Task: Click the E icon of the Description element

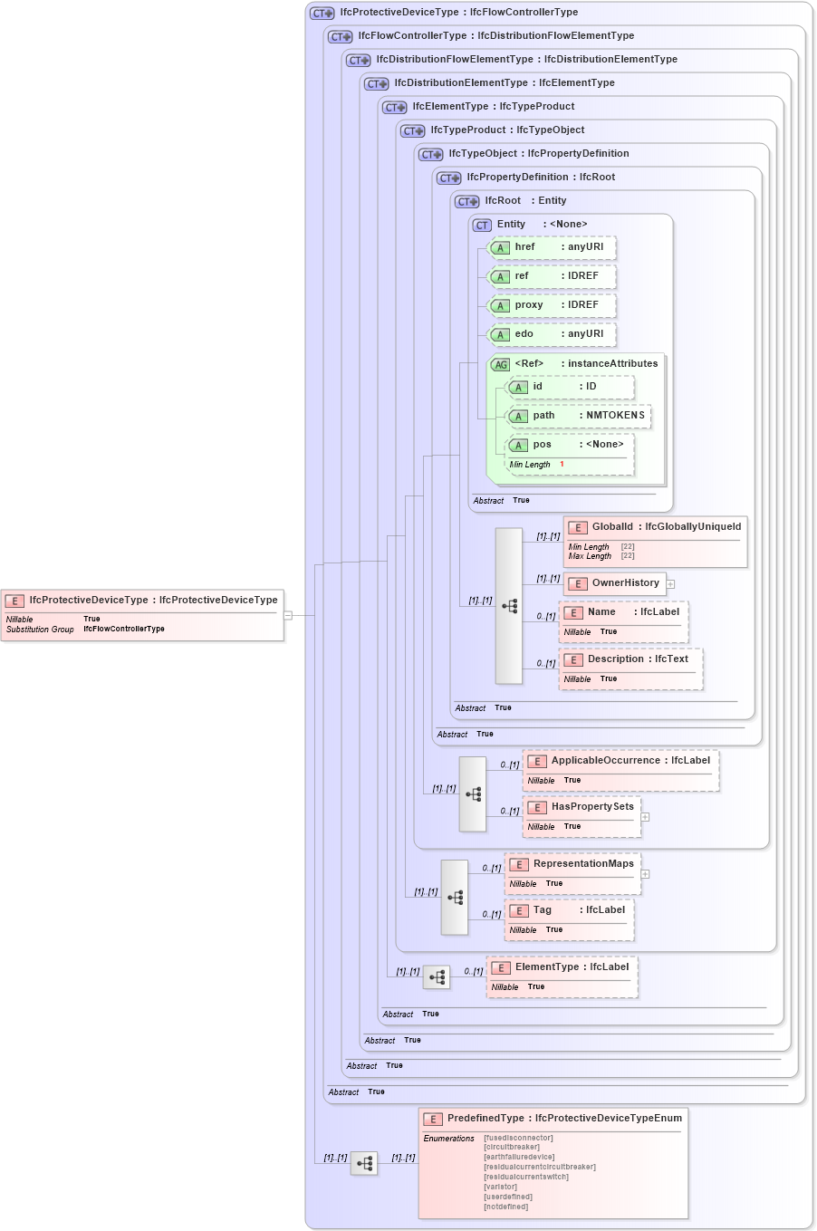Action: (573, 659)
